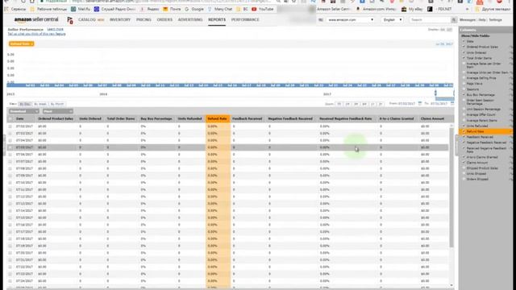This screenshot has width=516, height=290.
Task: Click inside the Search input field
Action: [430, 19]
